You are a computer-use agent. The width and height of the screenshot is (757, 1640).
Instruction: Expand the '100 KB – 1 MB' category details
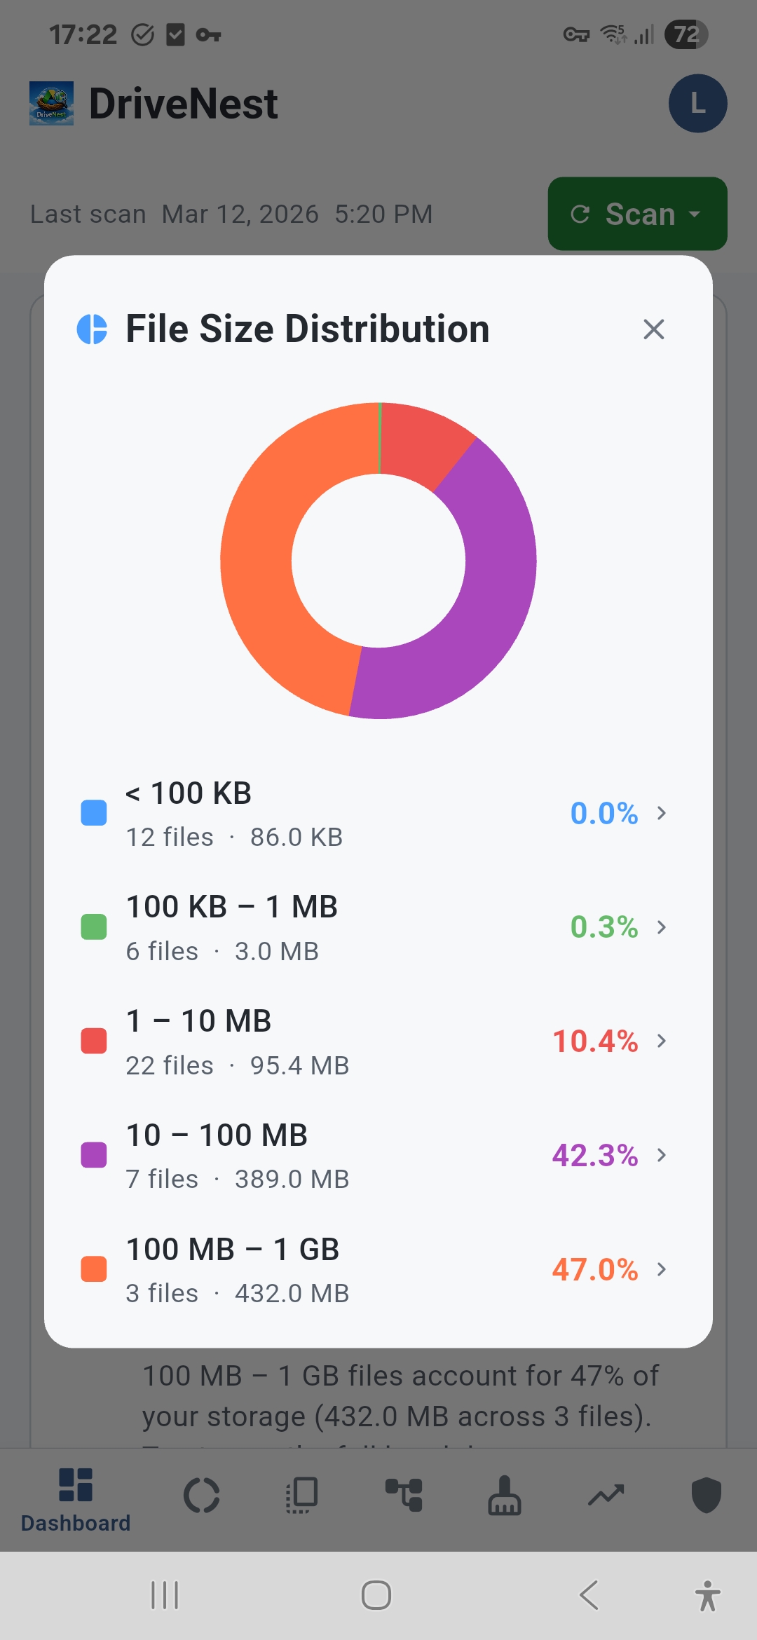[x=662, y=927]
